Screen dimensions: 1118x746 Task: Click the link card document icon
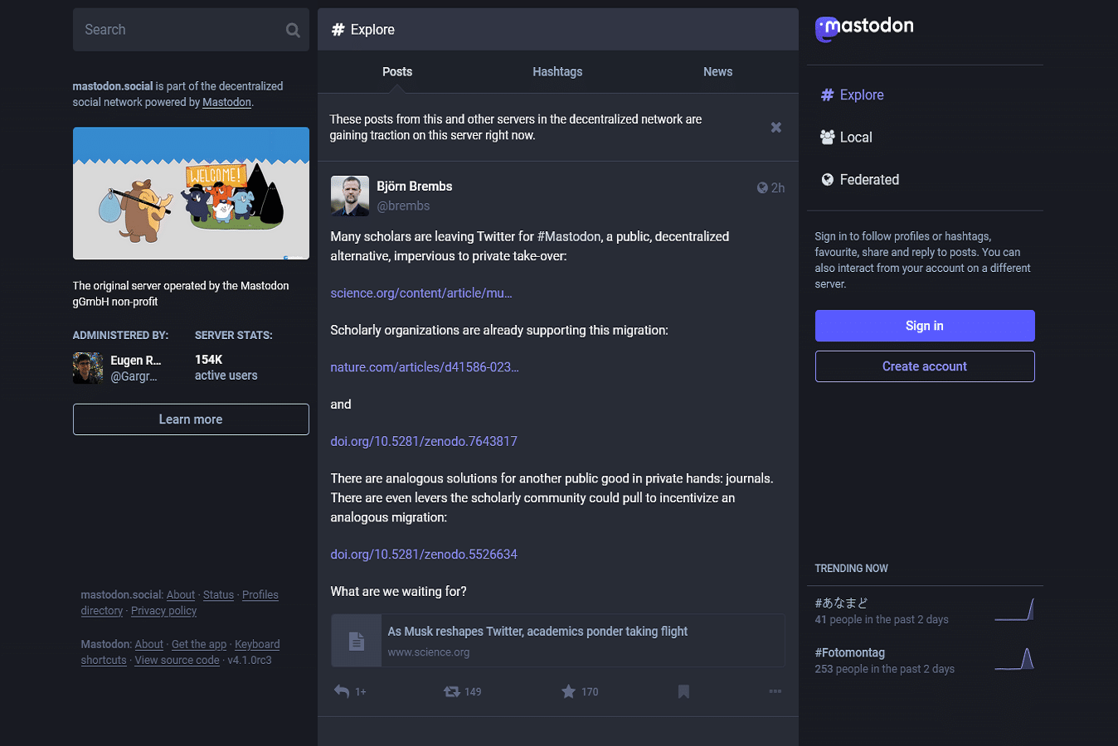click(357, 641)
